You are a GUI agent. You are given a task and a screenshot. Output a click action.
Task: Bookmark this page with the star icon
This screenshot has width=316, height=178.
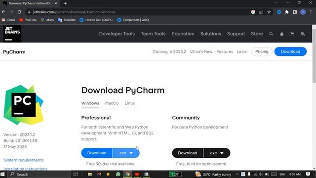click(x=269, y=12)
